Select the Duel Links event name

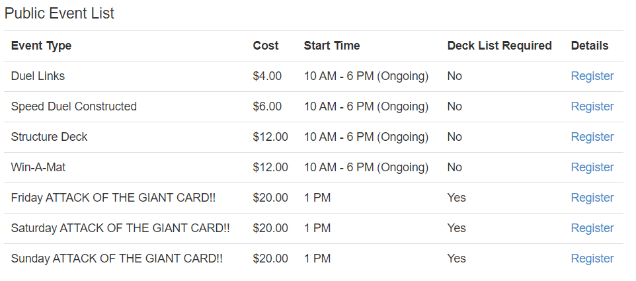[38, 76]
